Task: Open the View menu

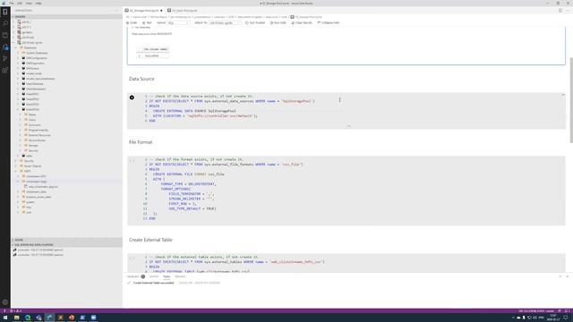Action: pyautogui.click(x=29, y=4)
